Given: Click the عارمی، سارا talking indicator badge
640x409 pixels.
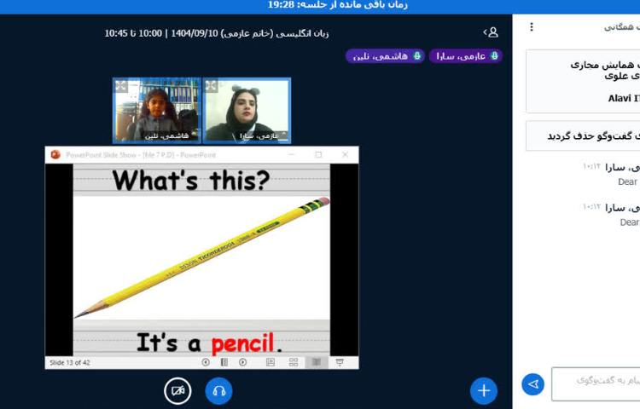Looking at the screenshot, I should click(465, 55).
